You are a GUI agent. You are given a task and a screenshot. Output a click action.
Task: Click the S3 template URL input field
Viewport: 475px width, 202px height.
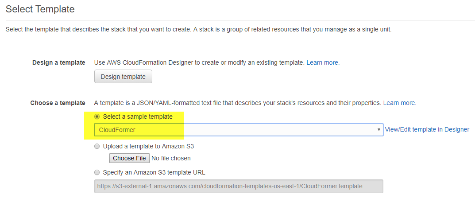239,186
